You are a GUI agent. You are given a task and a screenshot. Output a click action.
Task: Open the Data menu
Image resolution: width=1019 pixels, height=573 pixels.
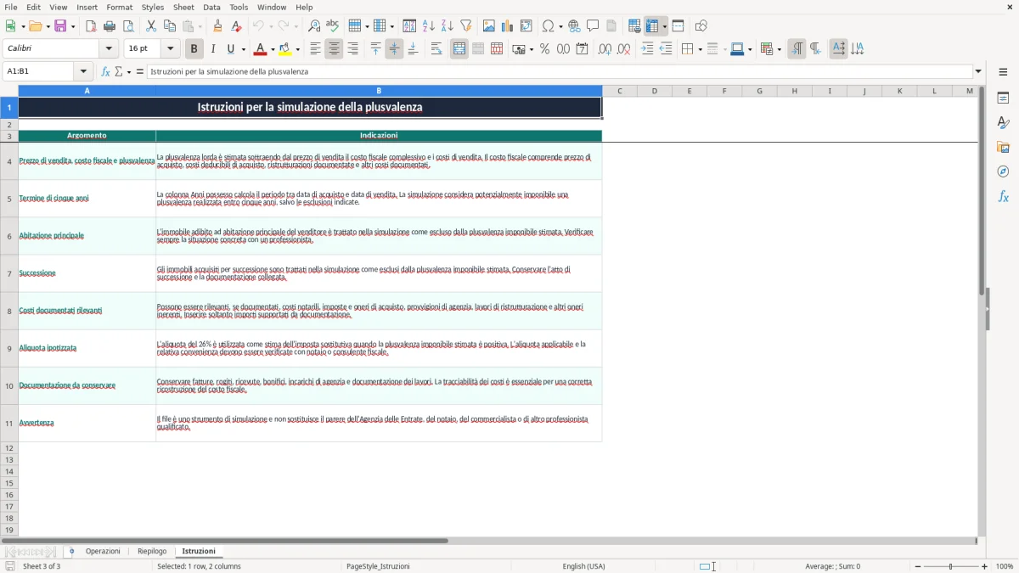coord(211,7)
